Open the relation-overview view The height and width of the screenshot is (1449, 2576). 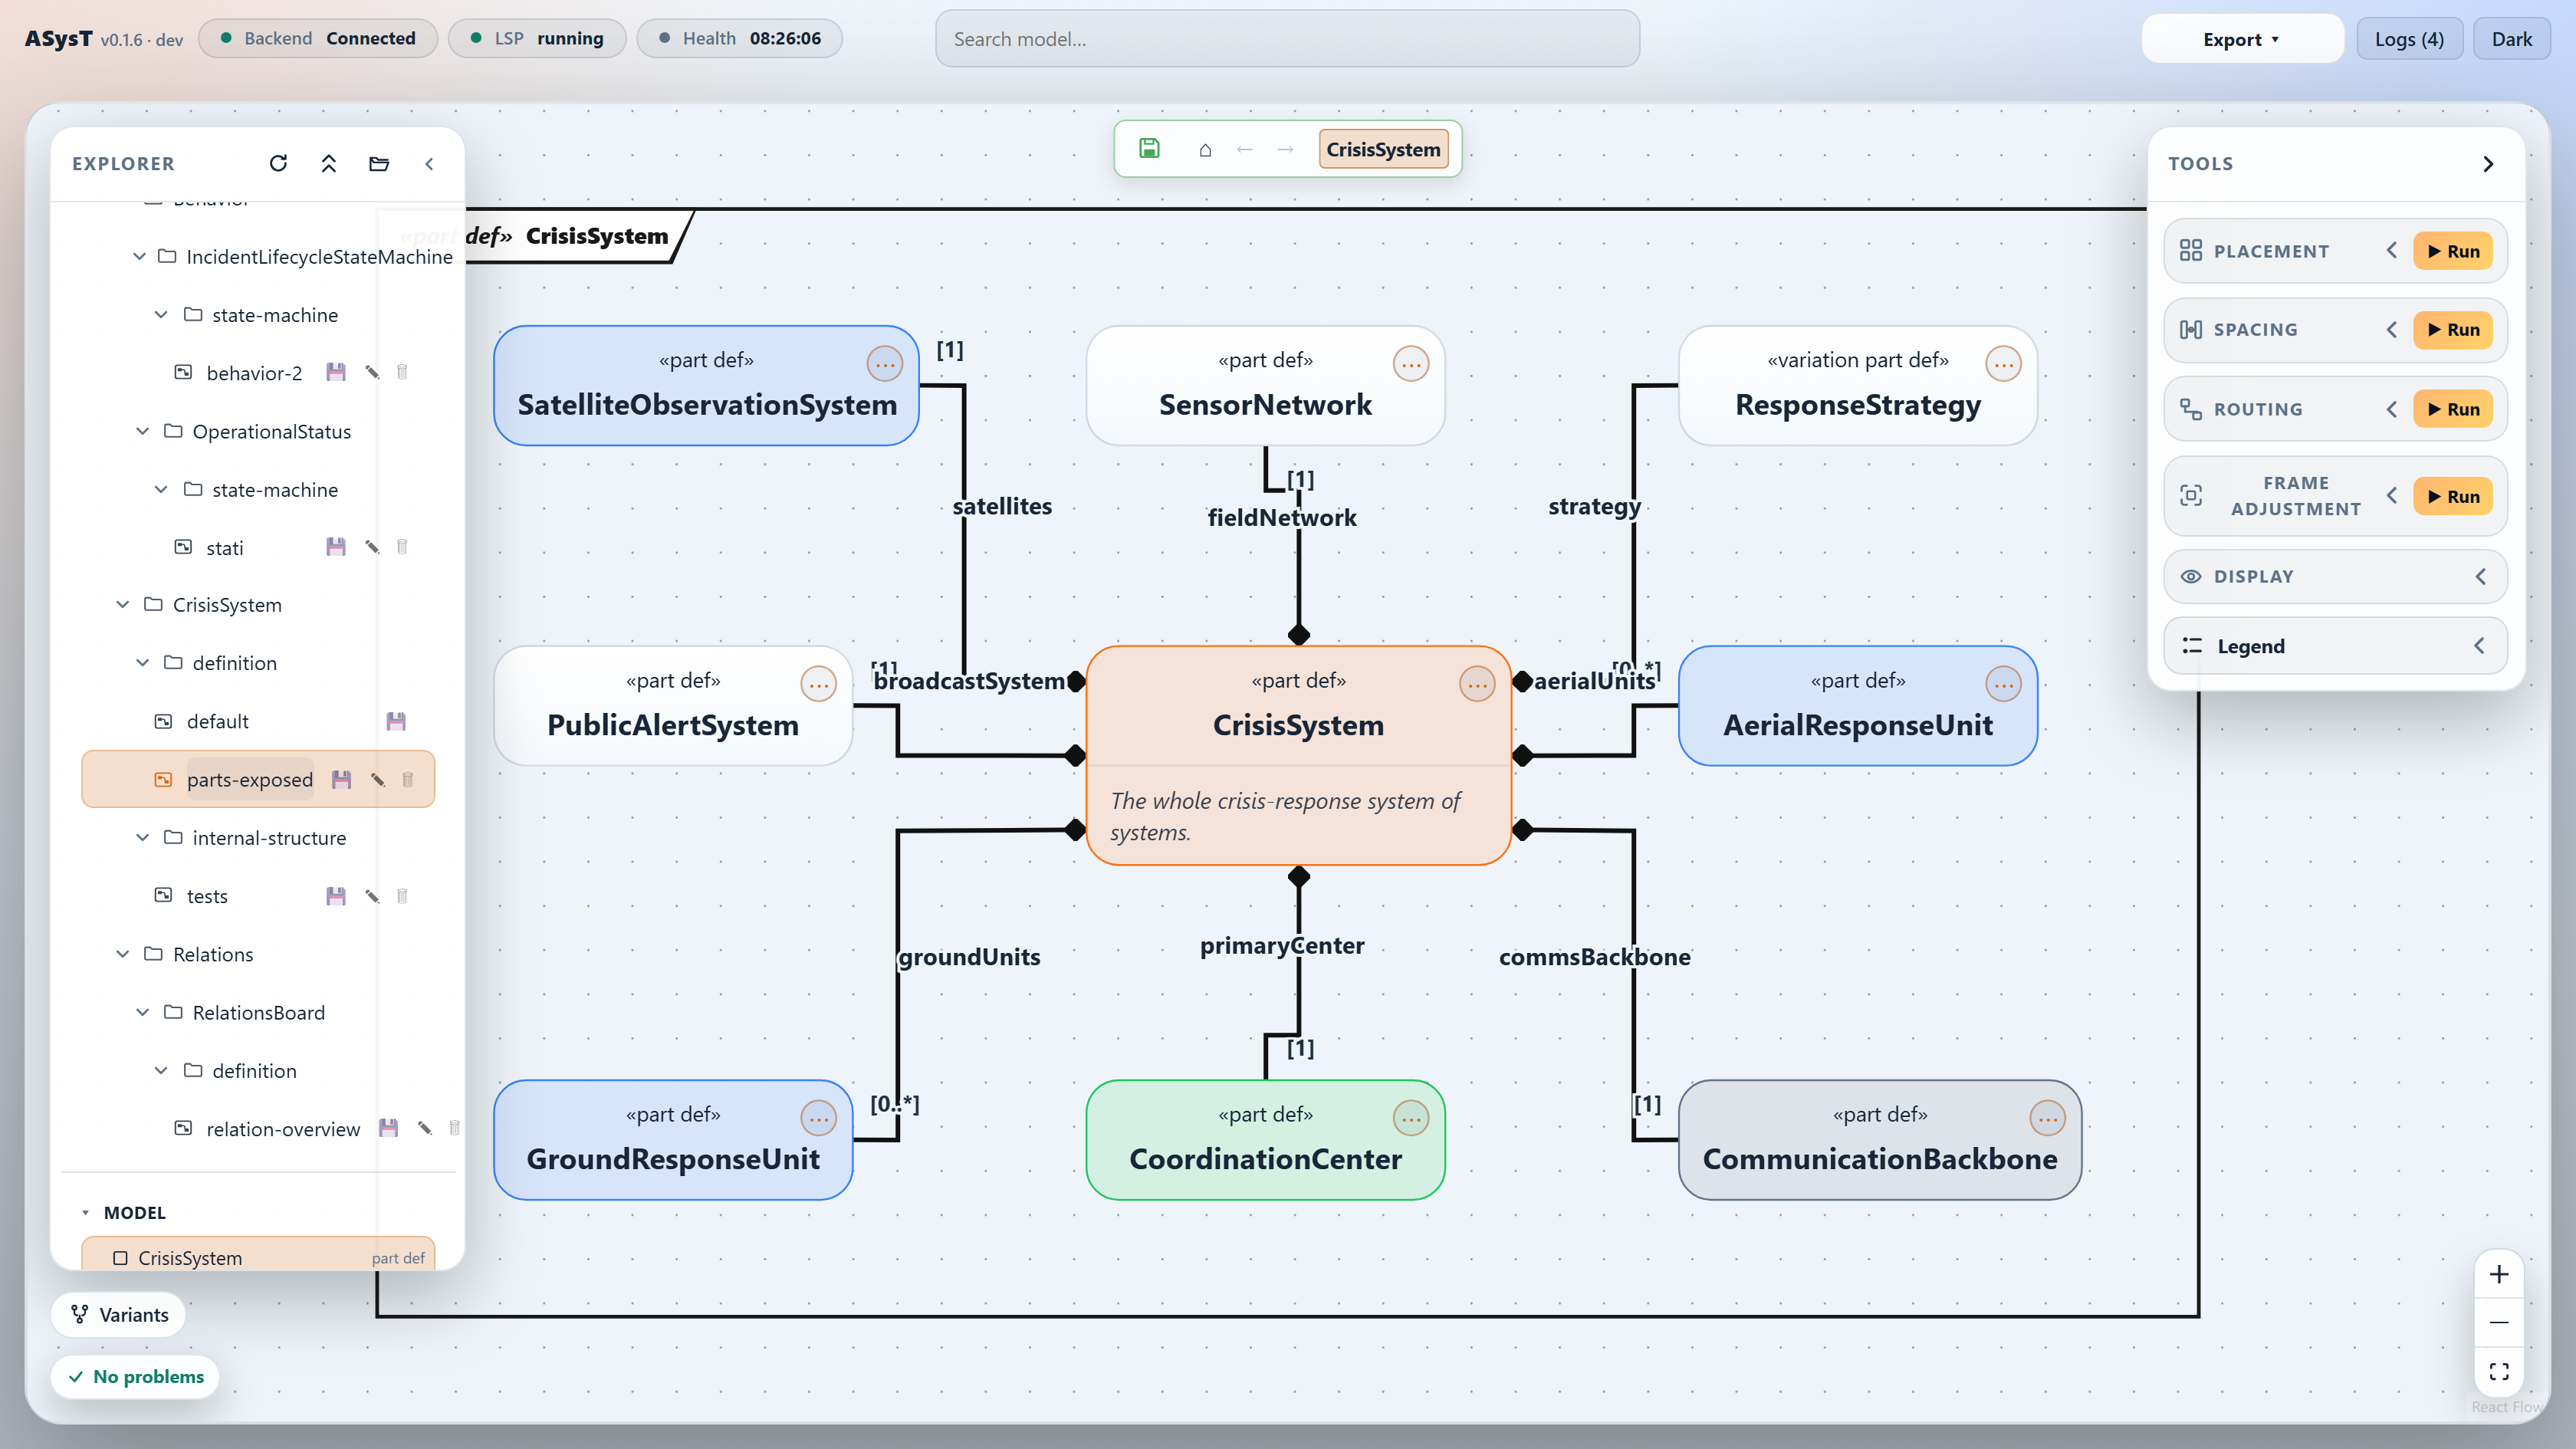(283, 1128)
